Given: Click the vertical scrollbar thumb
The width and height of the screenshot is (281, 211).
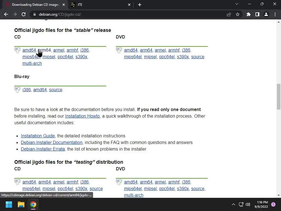Looking at the screenshot, I should [x=279, y=96].
